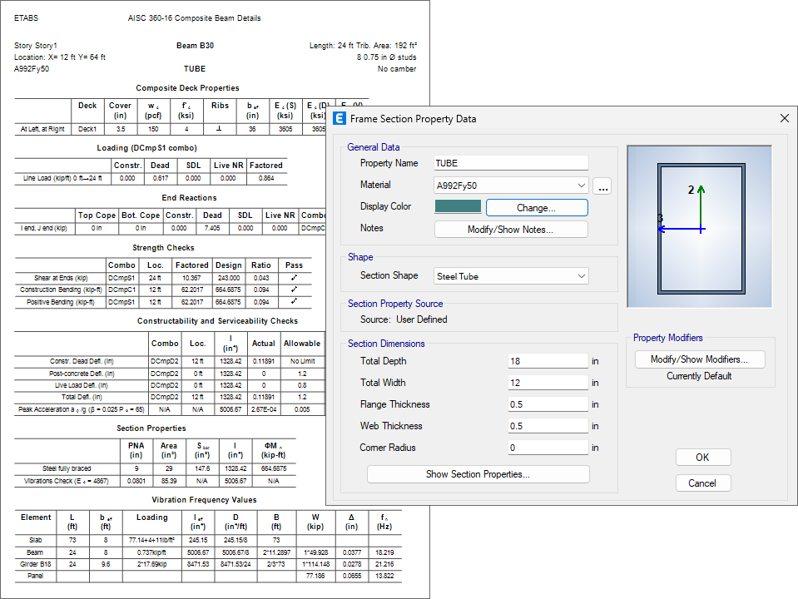Click the ellipsis button beside Material

[604, 186]
